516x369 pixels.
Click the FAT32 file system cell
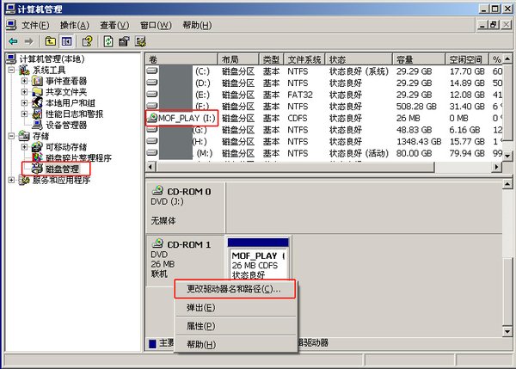pyautogui.click(x=300, y=95)
